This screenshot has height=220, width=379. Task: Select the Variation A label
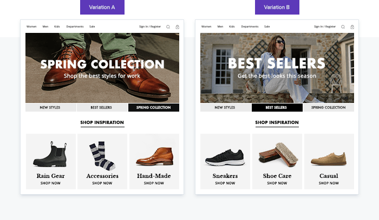[x=102, y=7]
